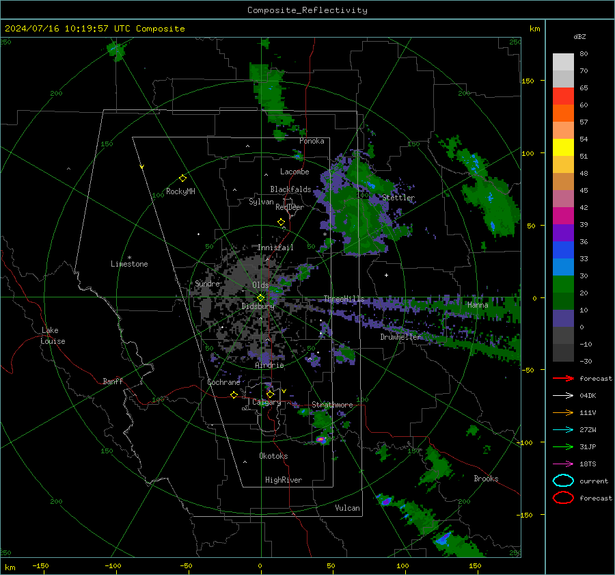Screen dimensions: 615x575
Task: Click the Composite_Reflectivity title
Action: coord(307,10)
